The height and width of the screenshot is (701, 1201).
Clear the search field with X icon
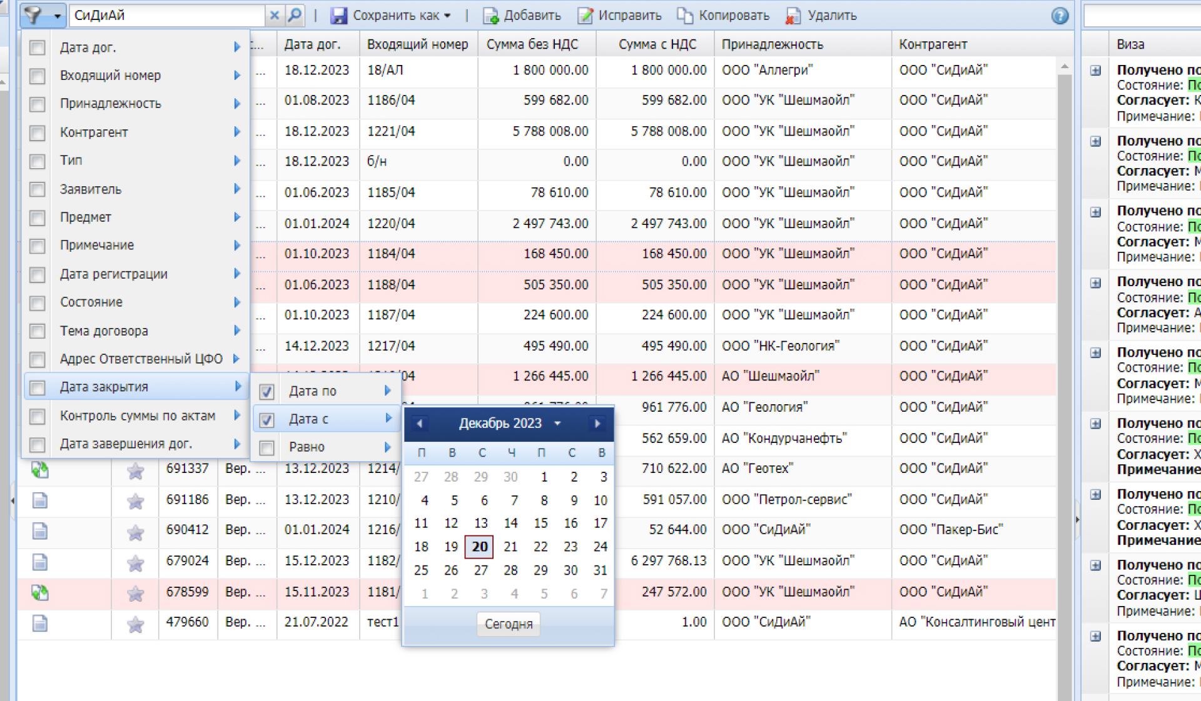click(x=274, y=15)
